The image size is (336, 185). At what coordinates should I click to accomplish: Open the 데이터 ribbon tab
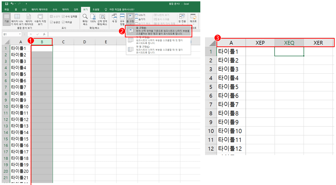(x=65, y=9)
